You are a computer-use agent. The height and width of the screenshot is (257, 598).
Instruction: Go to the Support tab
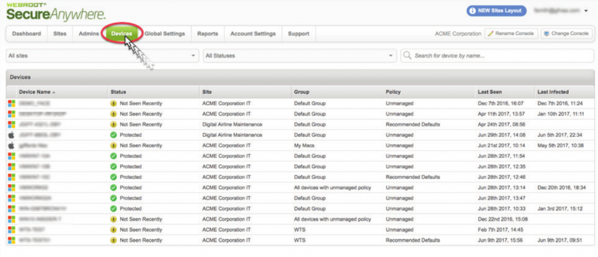click(298, 33)
